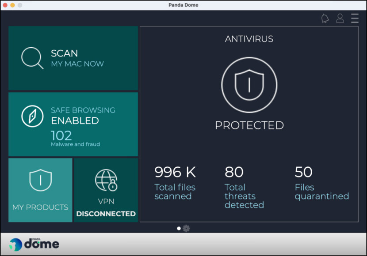
Task: Close the Panda Dome window
Action: (5, 5)
